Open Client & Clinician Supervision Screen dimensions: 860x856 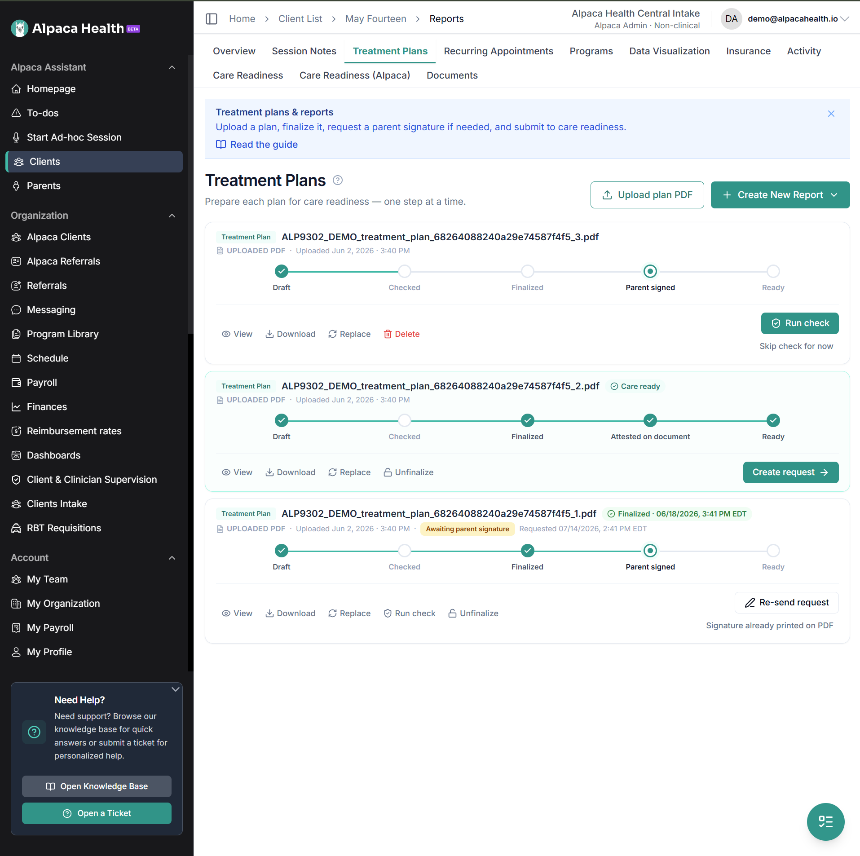(x=92, y=480)
